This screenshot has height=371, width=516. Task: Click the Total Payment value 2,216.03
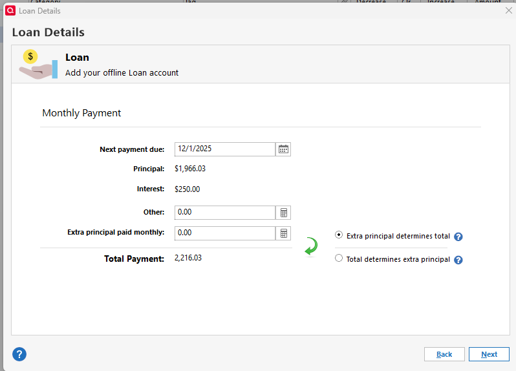coord(188,258)
